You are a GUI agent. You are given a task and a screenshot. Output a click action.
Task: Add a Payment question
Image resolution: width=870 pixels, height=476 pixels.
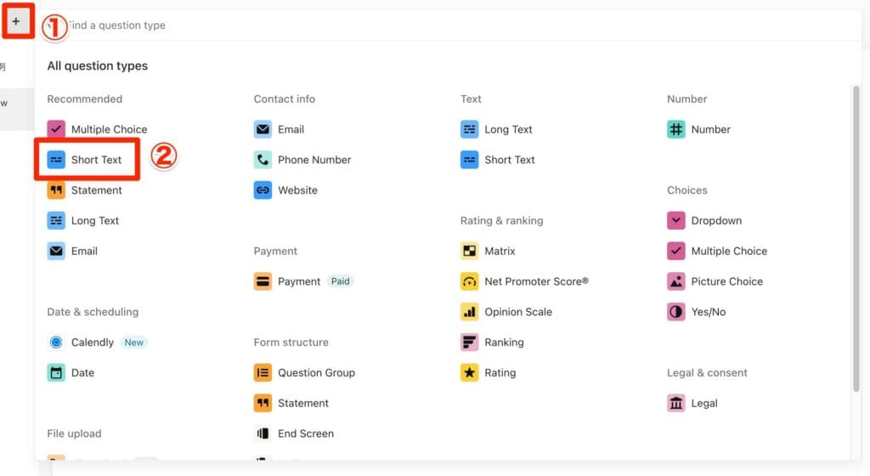[x=298, y=281]
